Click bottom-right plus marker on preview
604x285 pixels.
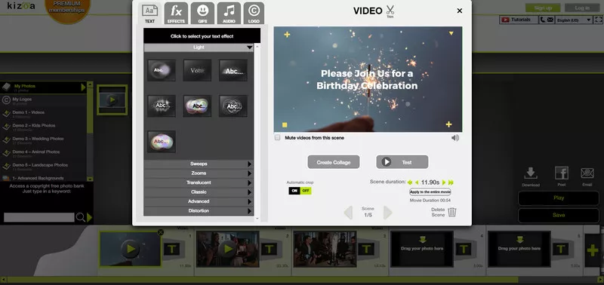(x=448, y=124)
